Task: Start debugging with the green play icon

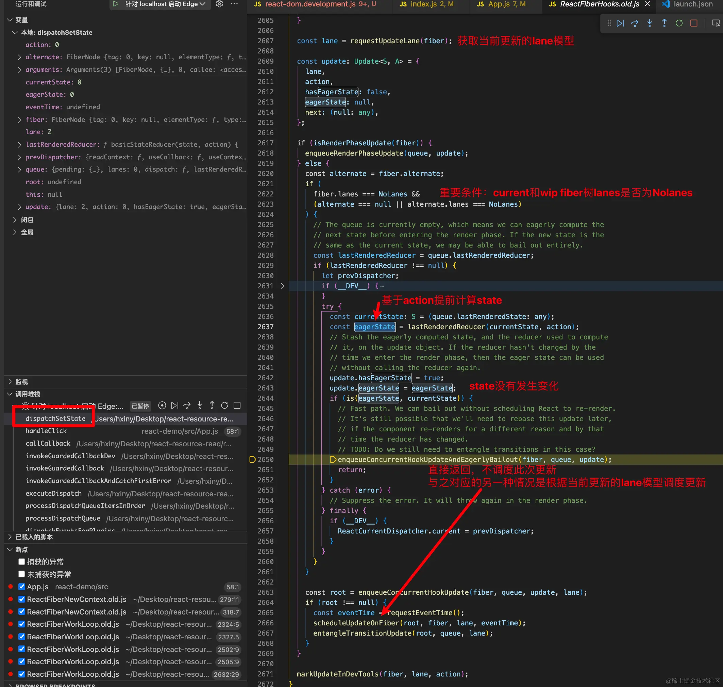Action: click(116, 4)
